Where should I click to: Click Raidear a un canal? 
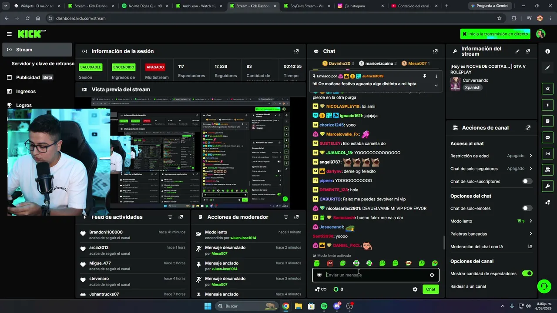tap(468, 286)
